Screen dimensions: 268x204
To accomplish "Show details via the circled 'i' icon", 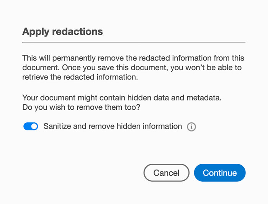I will tap(191, 127).
